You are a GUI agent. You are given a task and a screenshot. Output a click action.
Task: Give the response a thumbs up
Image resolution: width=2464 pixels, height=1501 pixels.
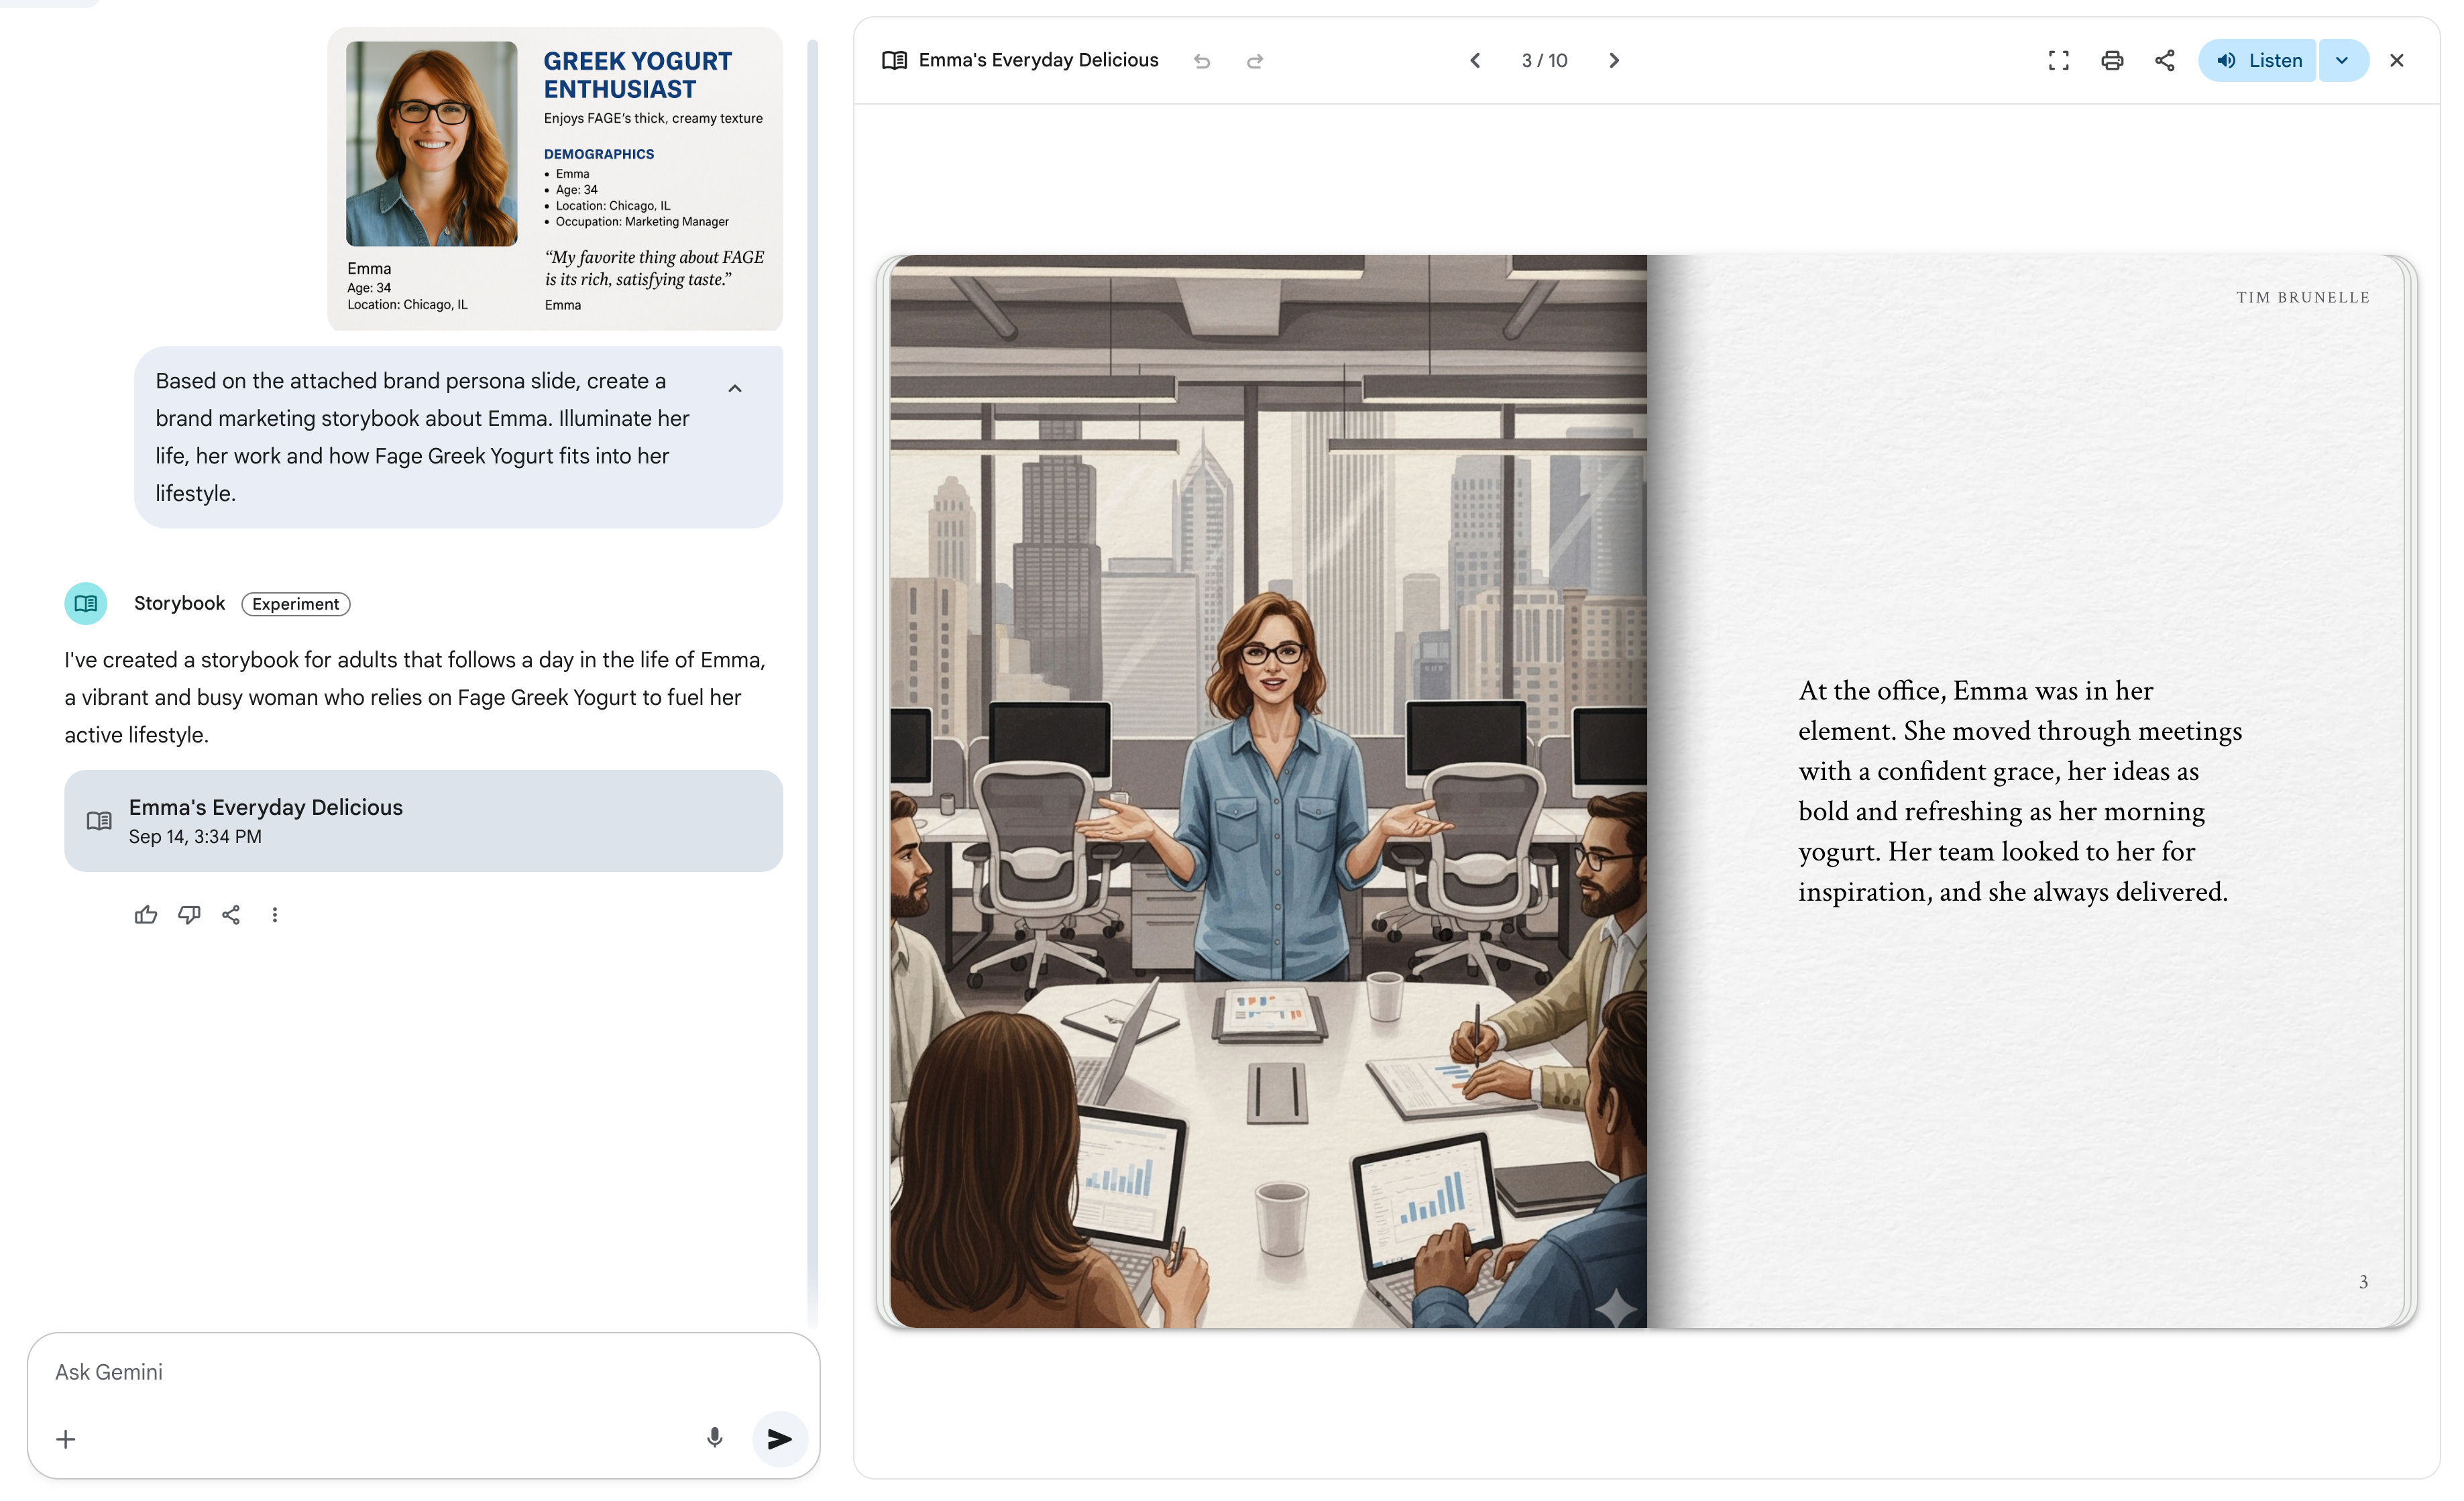(x=146, y=915)
